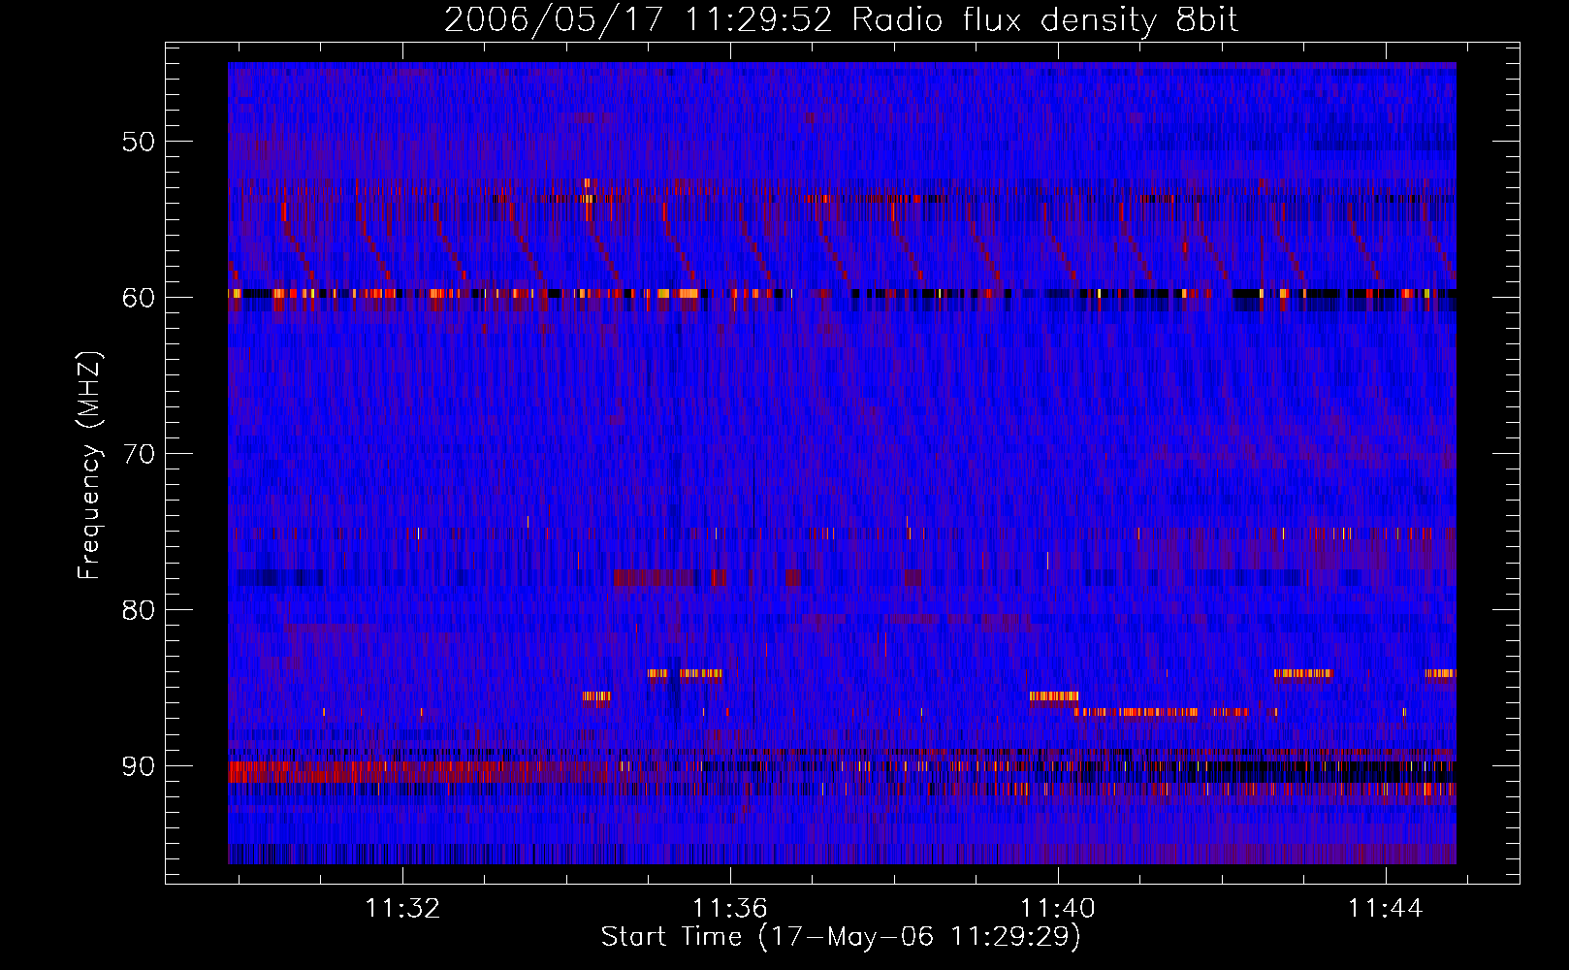This screenshot has height=970, width=1569.
Task: Click the 11:36 time tick label
Action: click(730, 908)
